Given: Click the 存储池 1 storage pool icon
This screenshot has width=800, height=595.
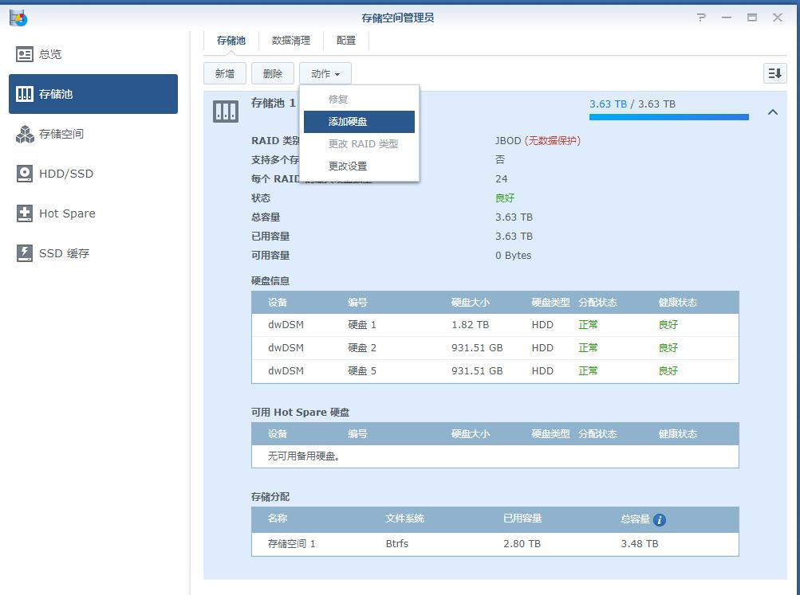Looking at the screenshot, I should (226, 112).
